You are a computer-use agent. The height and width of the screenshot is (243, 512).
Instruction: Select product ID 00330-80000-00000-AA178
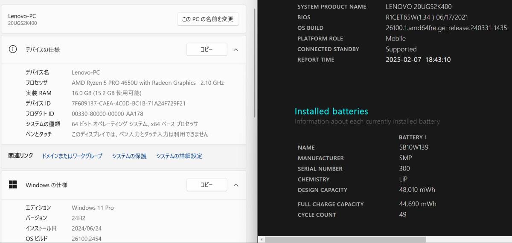tap(108, 114)
